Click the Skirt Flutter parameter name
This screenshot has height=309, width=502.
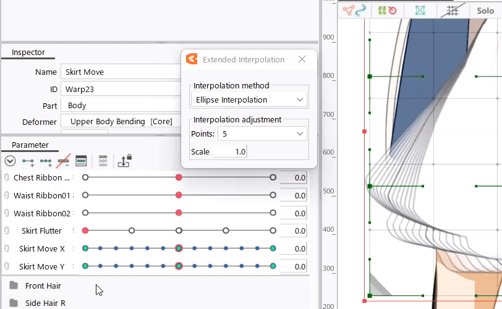tap(41, 231)
